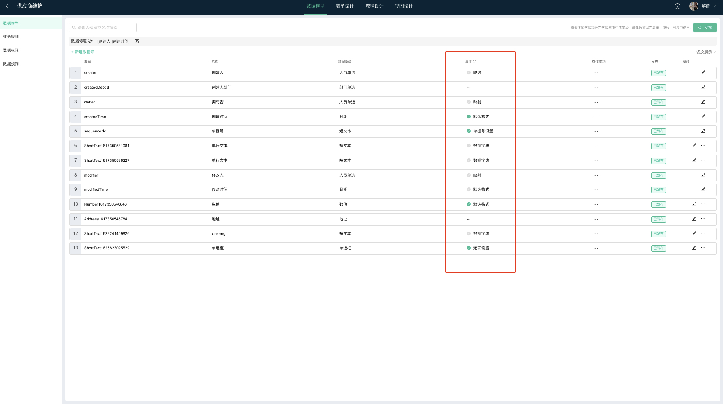
Task: Toggle 映射 attribute for modifier
Action: (x=469, y=175)
